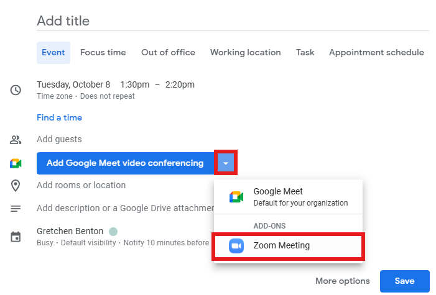Open More options

(x=343, y=281)
